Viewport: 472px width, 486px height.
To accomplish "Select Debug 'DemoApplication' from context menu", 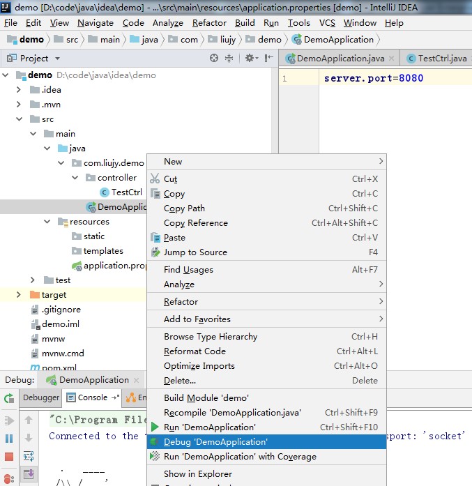I will click(215, 442).
